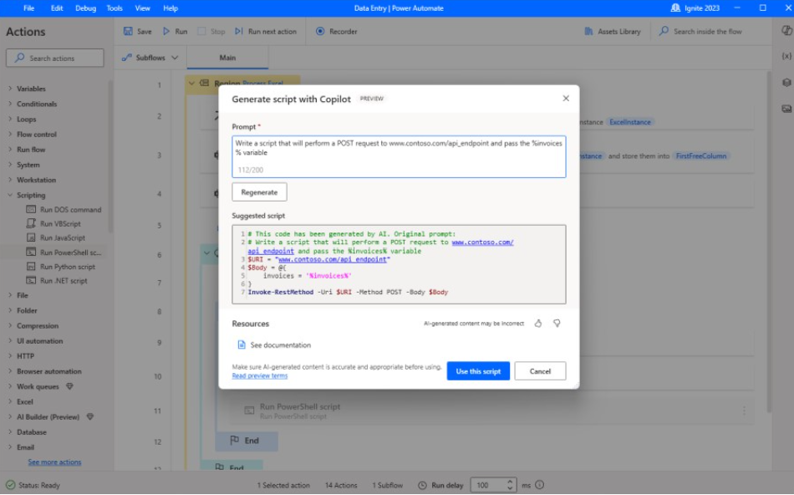794x495 pixels.
Task: Run the flow with Run button
Action: pyautogui.click(x=176, y=32)
